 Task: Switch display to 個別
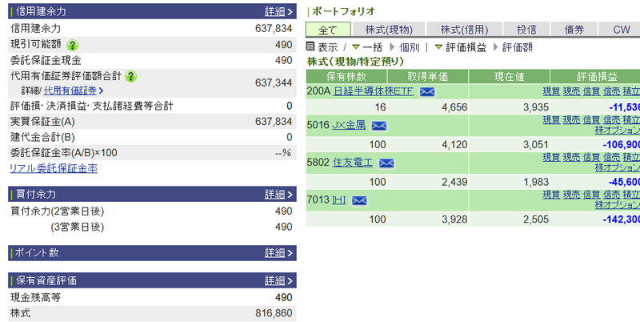[x=409, y=47]
